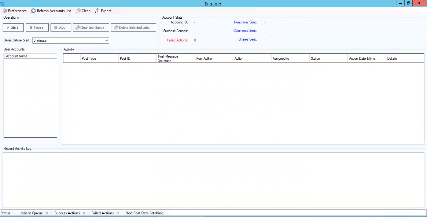Click the Export upload arrow icon

point(98,11)
